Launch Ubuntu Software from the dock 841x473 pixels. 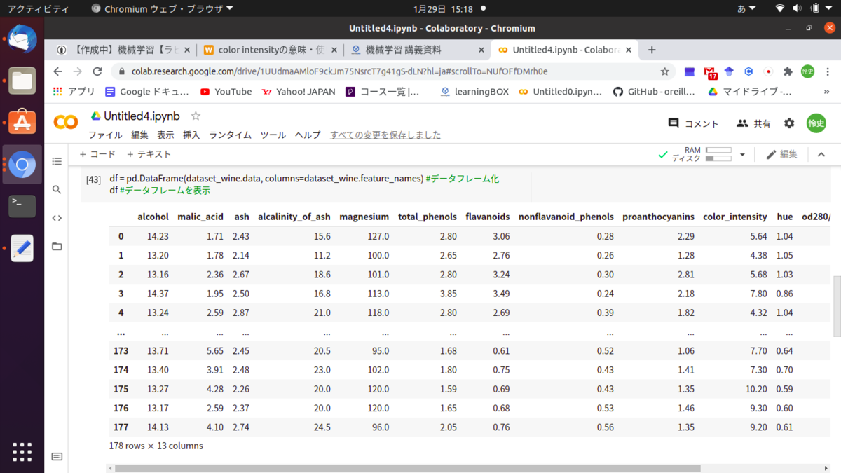[x=22, y=123]
